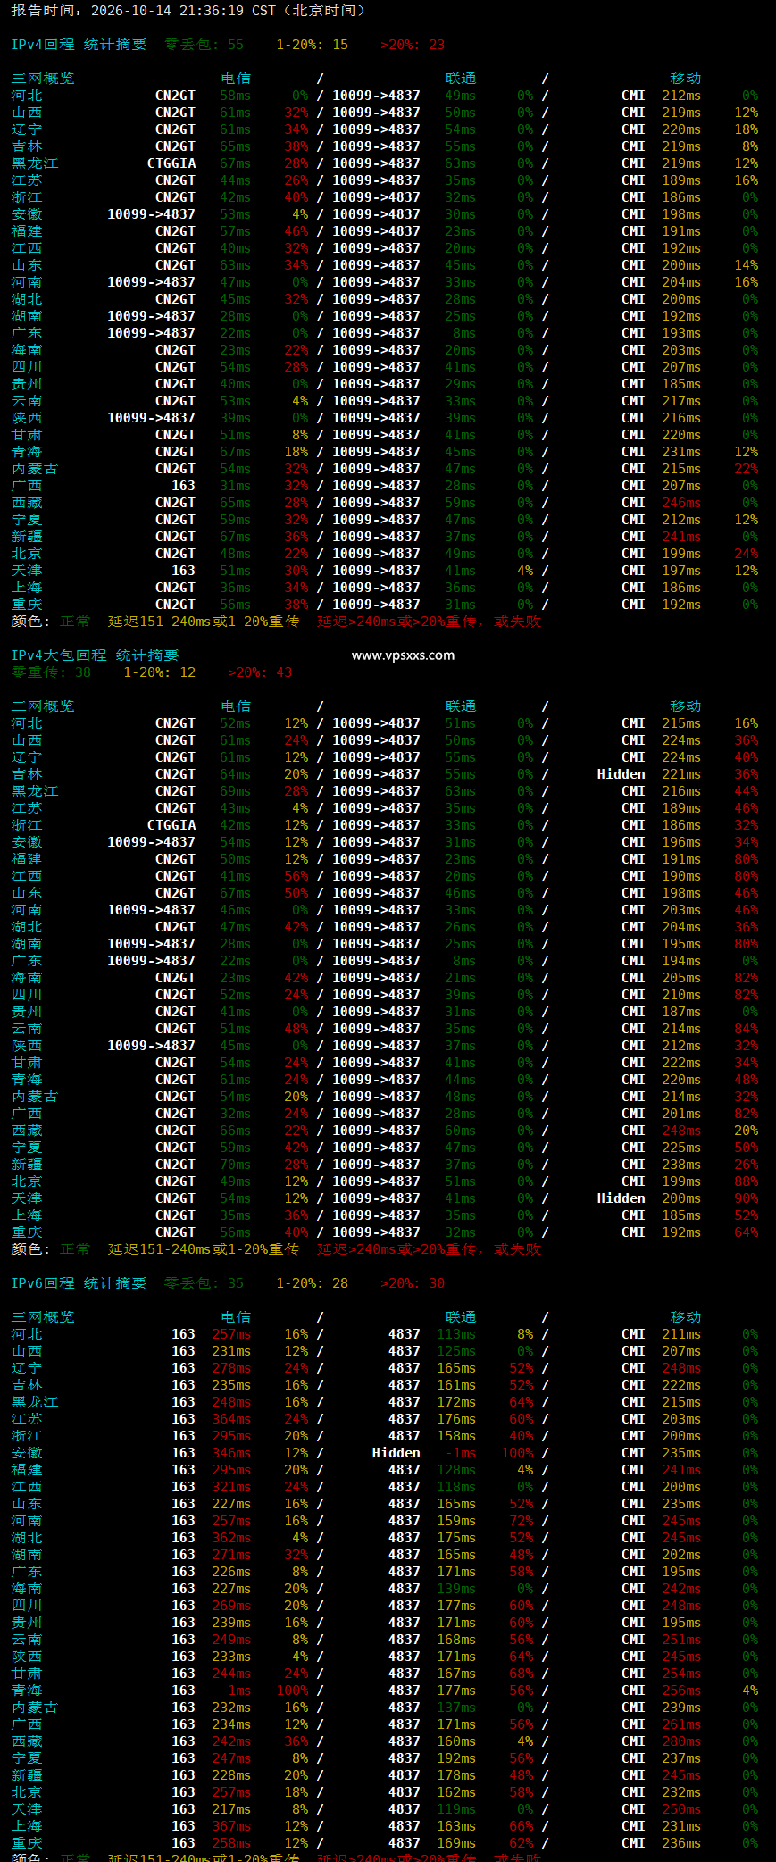Click '163' in 天津 row of IPv4回程
The width and height of the screenshot is (776, 1862).
pyautogui.click(x=184, y=571)
